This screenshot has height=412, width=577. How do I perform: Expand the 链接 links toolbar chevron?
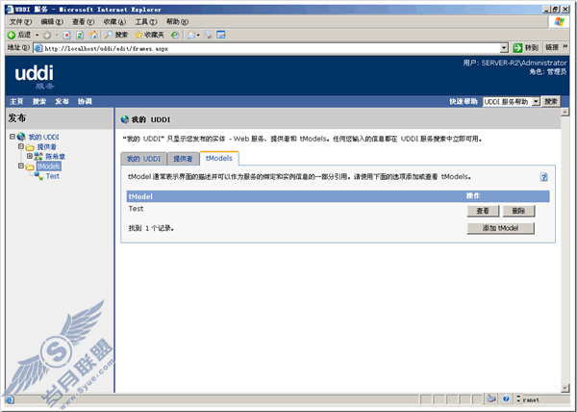tap(564, 47)
